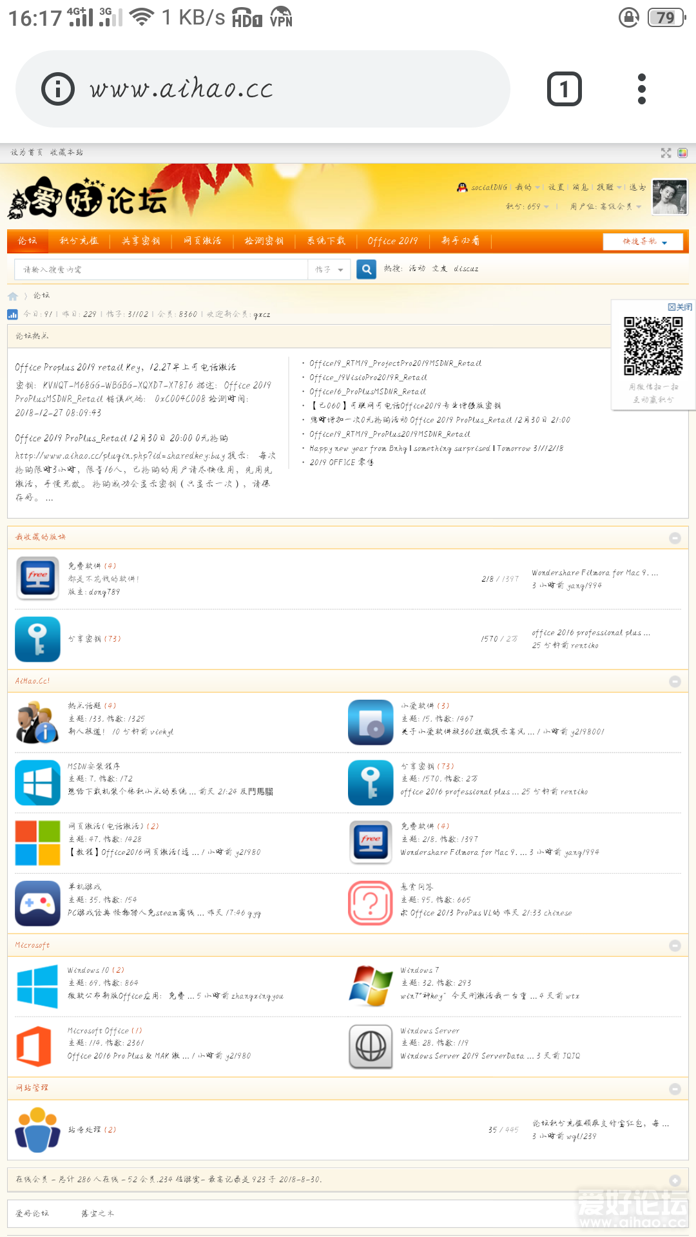Image resolution: width=696 pixels, height=1237 pixels.
Task: Open the 热点话题 people icon
Action: tap(38, 722)
